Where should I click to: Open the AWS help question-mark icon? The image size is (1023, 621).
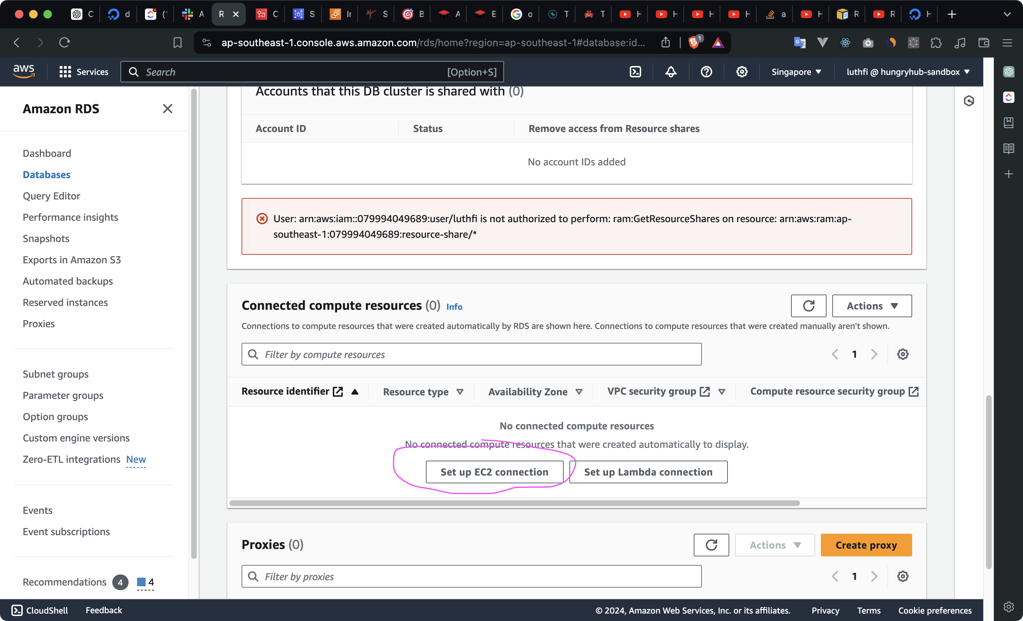(706, 72)
